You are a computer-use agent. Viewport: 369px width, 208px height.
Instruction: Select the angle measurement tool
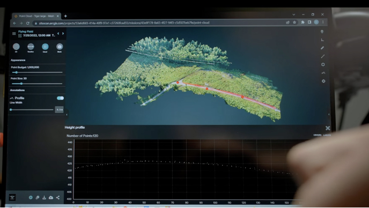coord(322,40)
